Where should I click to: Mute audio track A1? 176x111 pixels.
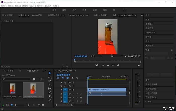(x=73, y=94)
